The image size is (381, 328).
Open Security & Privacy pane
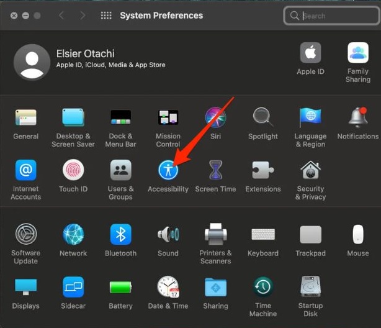tap(310, 170)
